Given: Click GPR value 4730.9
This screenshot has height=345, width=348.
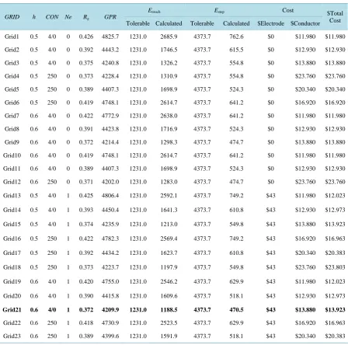Looking at the screenshot, I should click(x=110, y=323).
